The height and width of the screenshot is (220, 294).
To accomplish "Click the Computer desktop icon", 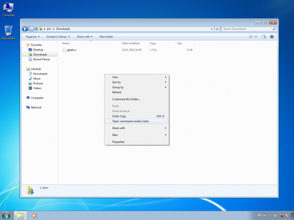I will pos(8,9).
